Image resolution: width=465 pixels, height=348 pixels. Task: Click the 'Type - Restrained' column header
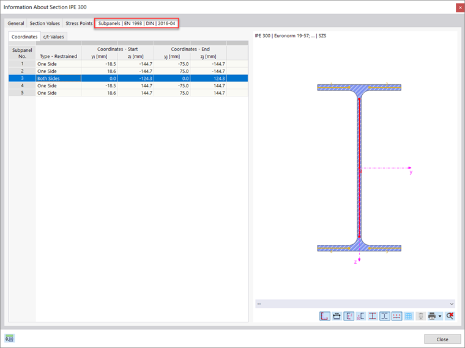tap(58, 56)
